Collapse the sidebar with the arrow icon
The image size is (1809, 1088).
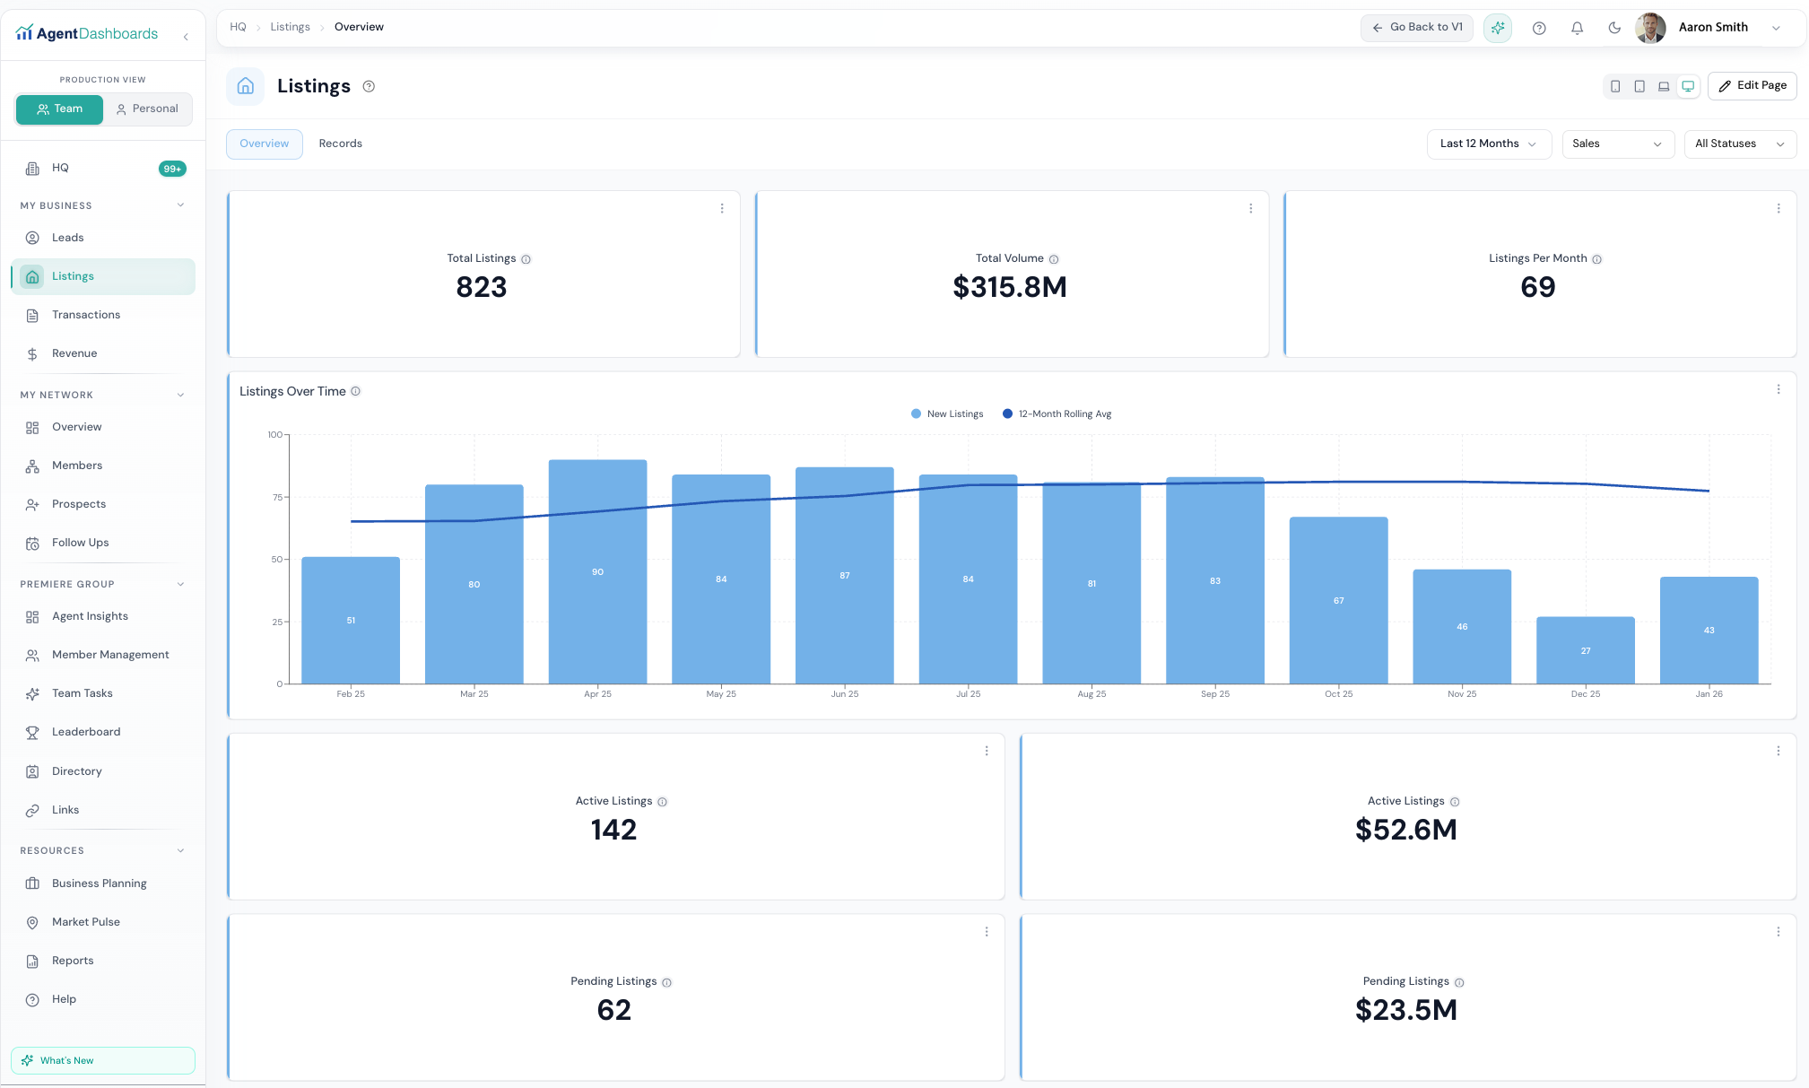186,37
